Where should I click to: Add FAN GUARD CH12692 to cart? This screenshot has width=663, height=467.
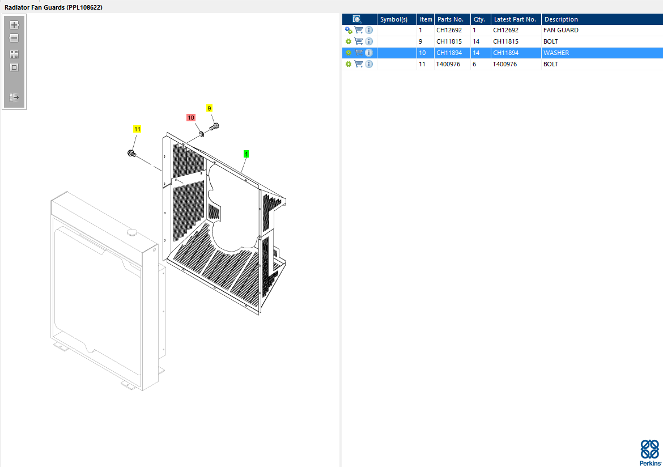coord(359,30)
